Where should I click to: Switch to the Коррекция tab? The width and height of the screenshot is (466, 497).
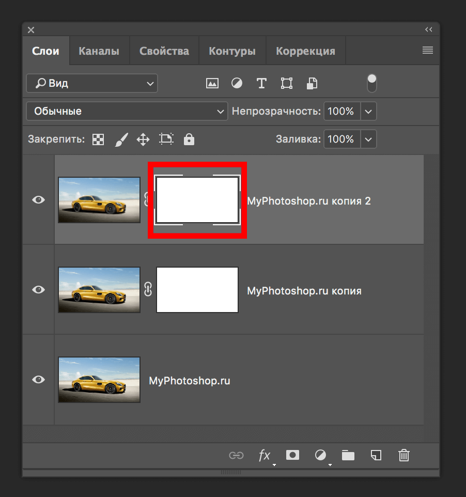[x=305, y=51]
